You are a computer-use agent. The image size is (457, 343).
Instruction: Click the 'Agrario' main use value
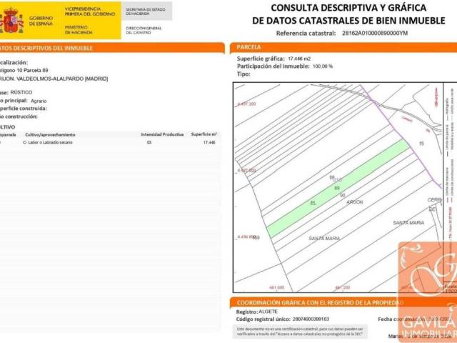coord(39,101)
